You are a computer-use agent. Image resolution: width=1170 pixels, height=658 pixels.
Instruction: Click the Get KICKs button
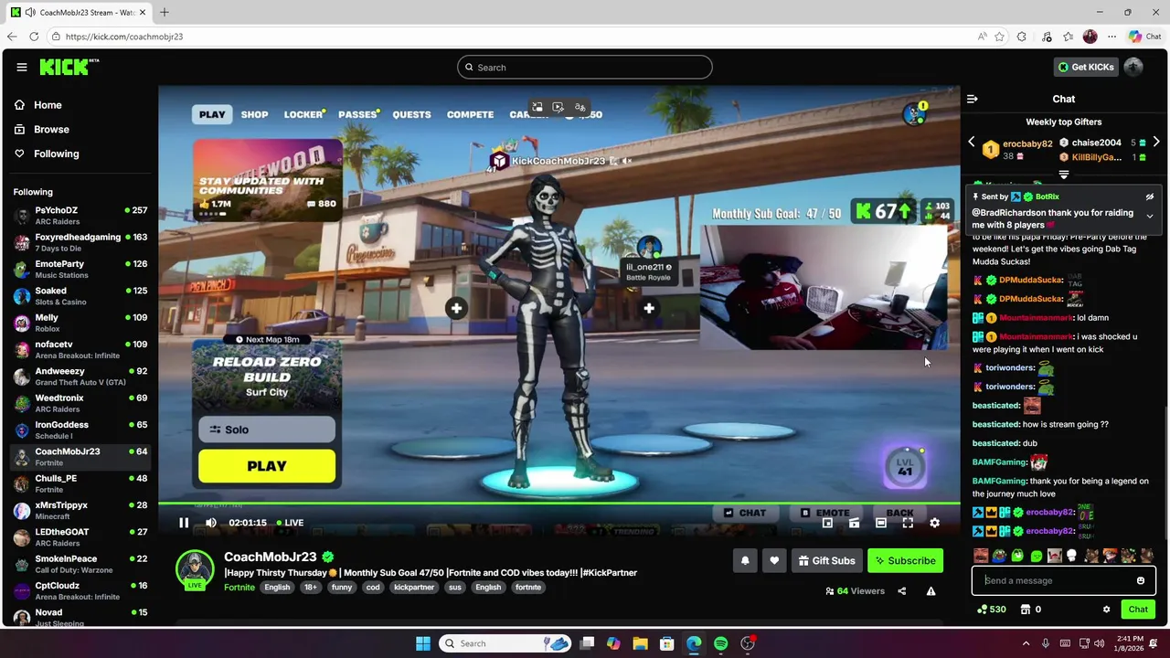(x=1086, y=67)
